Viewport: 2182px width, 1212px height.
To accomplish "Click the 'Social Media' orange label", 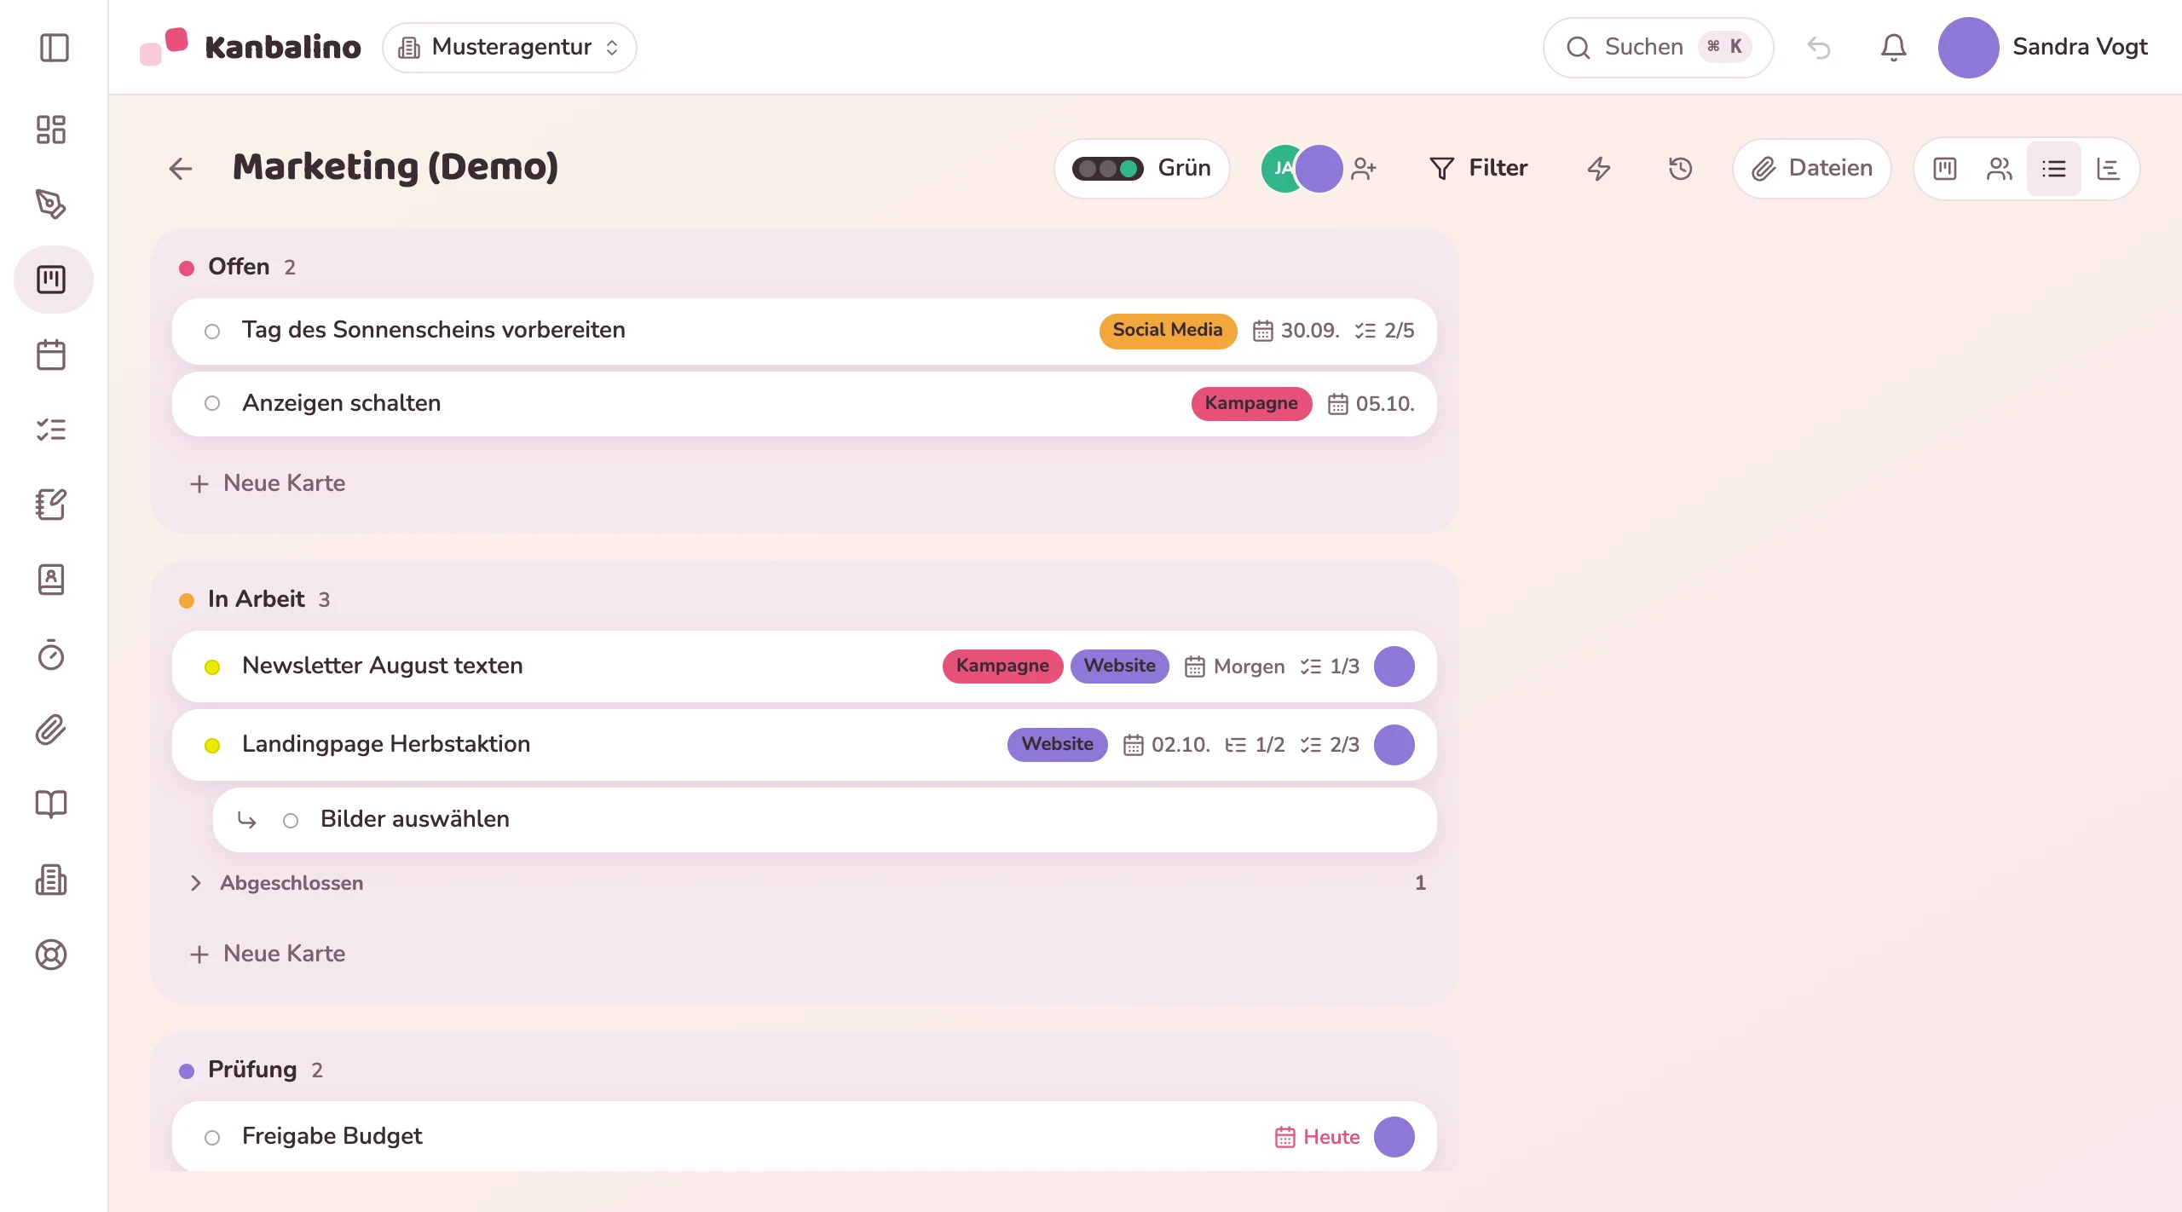I will tap(1168, 331).
